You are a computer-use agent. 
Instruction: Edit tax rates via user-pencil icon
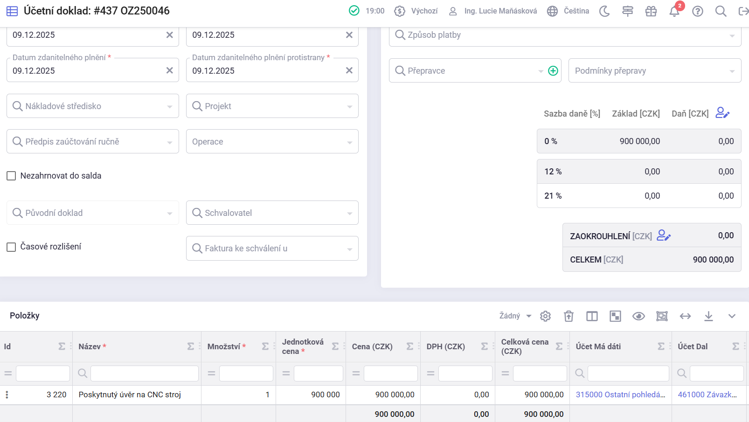(722, 113)
